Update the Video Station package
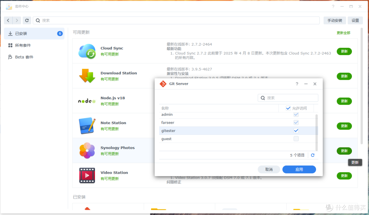The image size is (369, 215). (344, 176)
